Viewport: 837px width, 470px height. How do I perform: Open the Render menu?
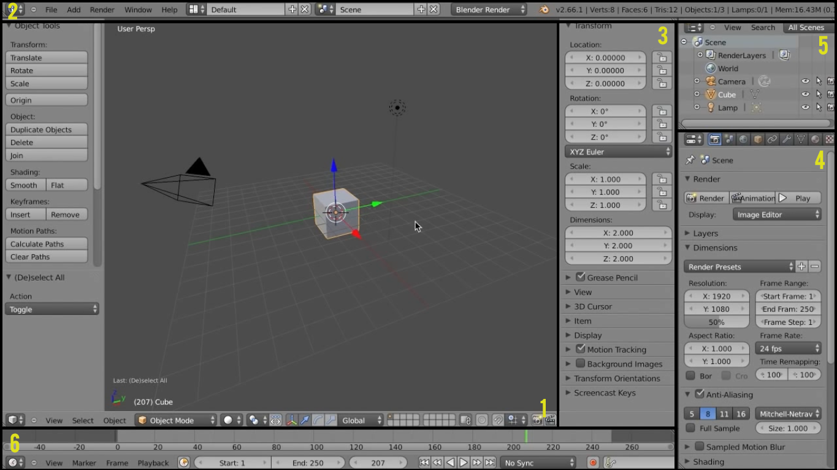pyautogui.click(x=102, y=9)
